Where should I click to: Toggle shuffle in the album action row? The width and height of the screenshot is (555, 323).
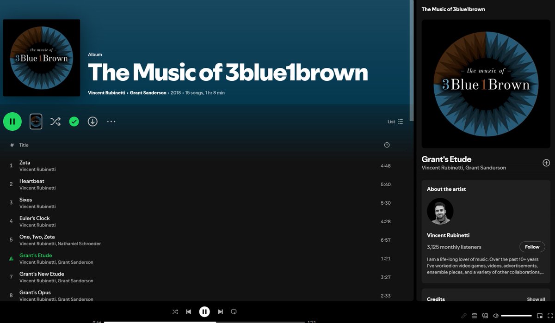tap(55, 122)
